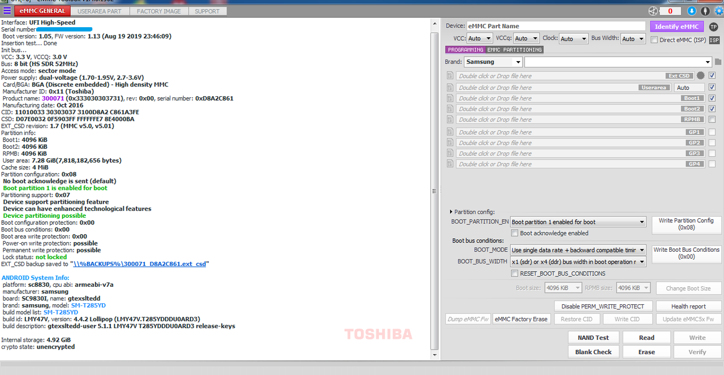The height and width of the screenshot is (375, 724).
Task: Click the Identify eMMC button
Action: pyautogui.click(x=676, y=27)
